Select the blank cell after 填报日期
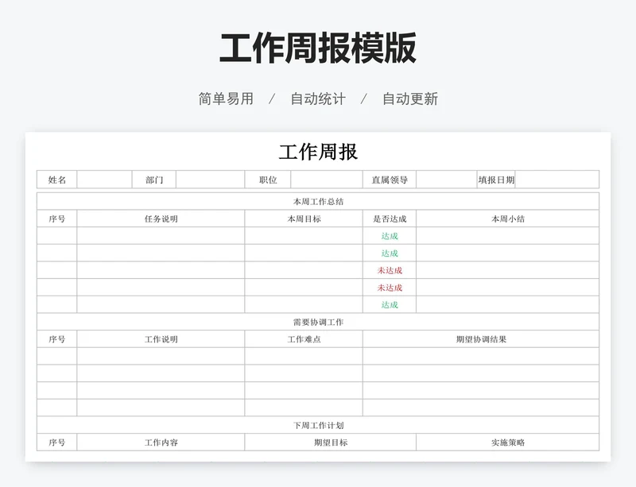 [556, 180]
